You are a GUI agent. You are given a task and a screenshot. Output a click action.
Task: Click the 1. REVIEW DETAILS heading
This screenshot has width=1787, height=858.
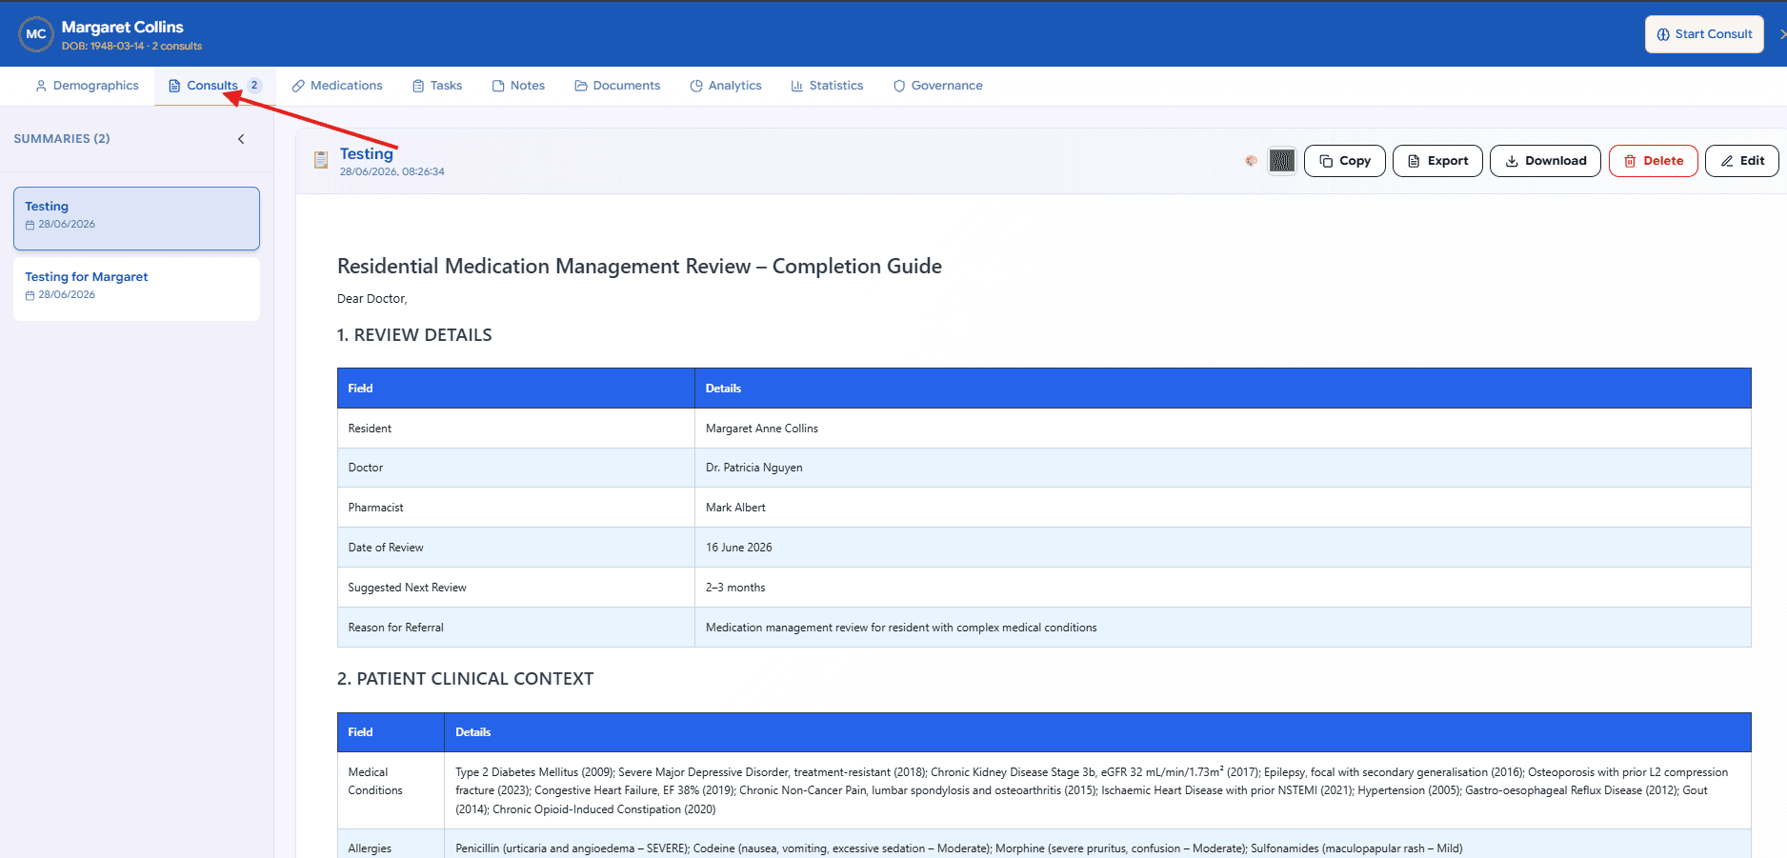(414, 335)
